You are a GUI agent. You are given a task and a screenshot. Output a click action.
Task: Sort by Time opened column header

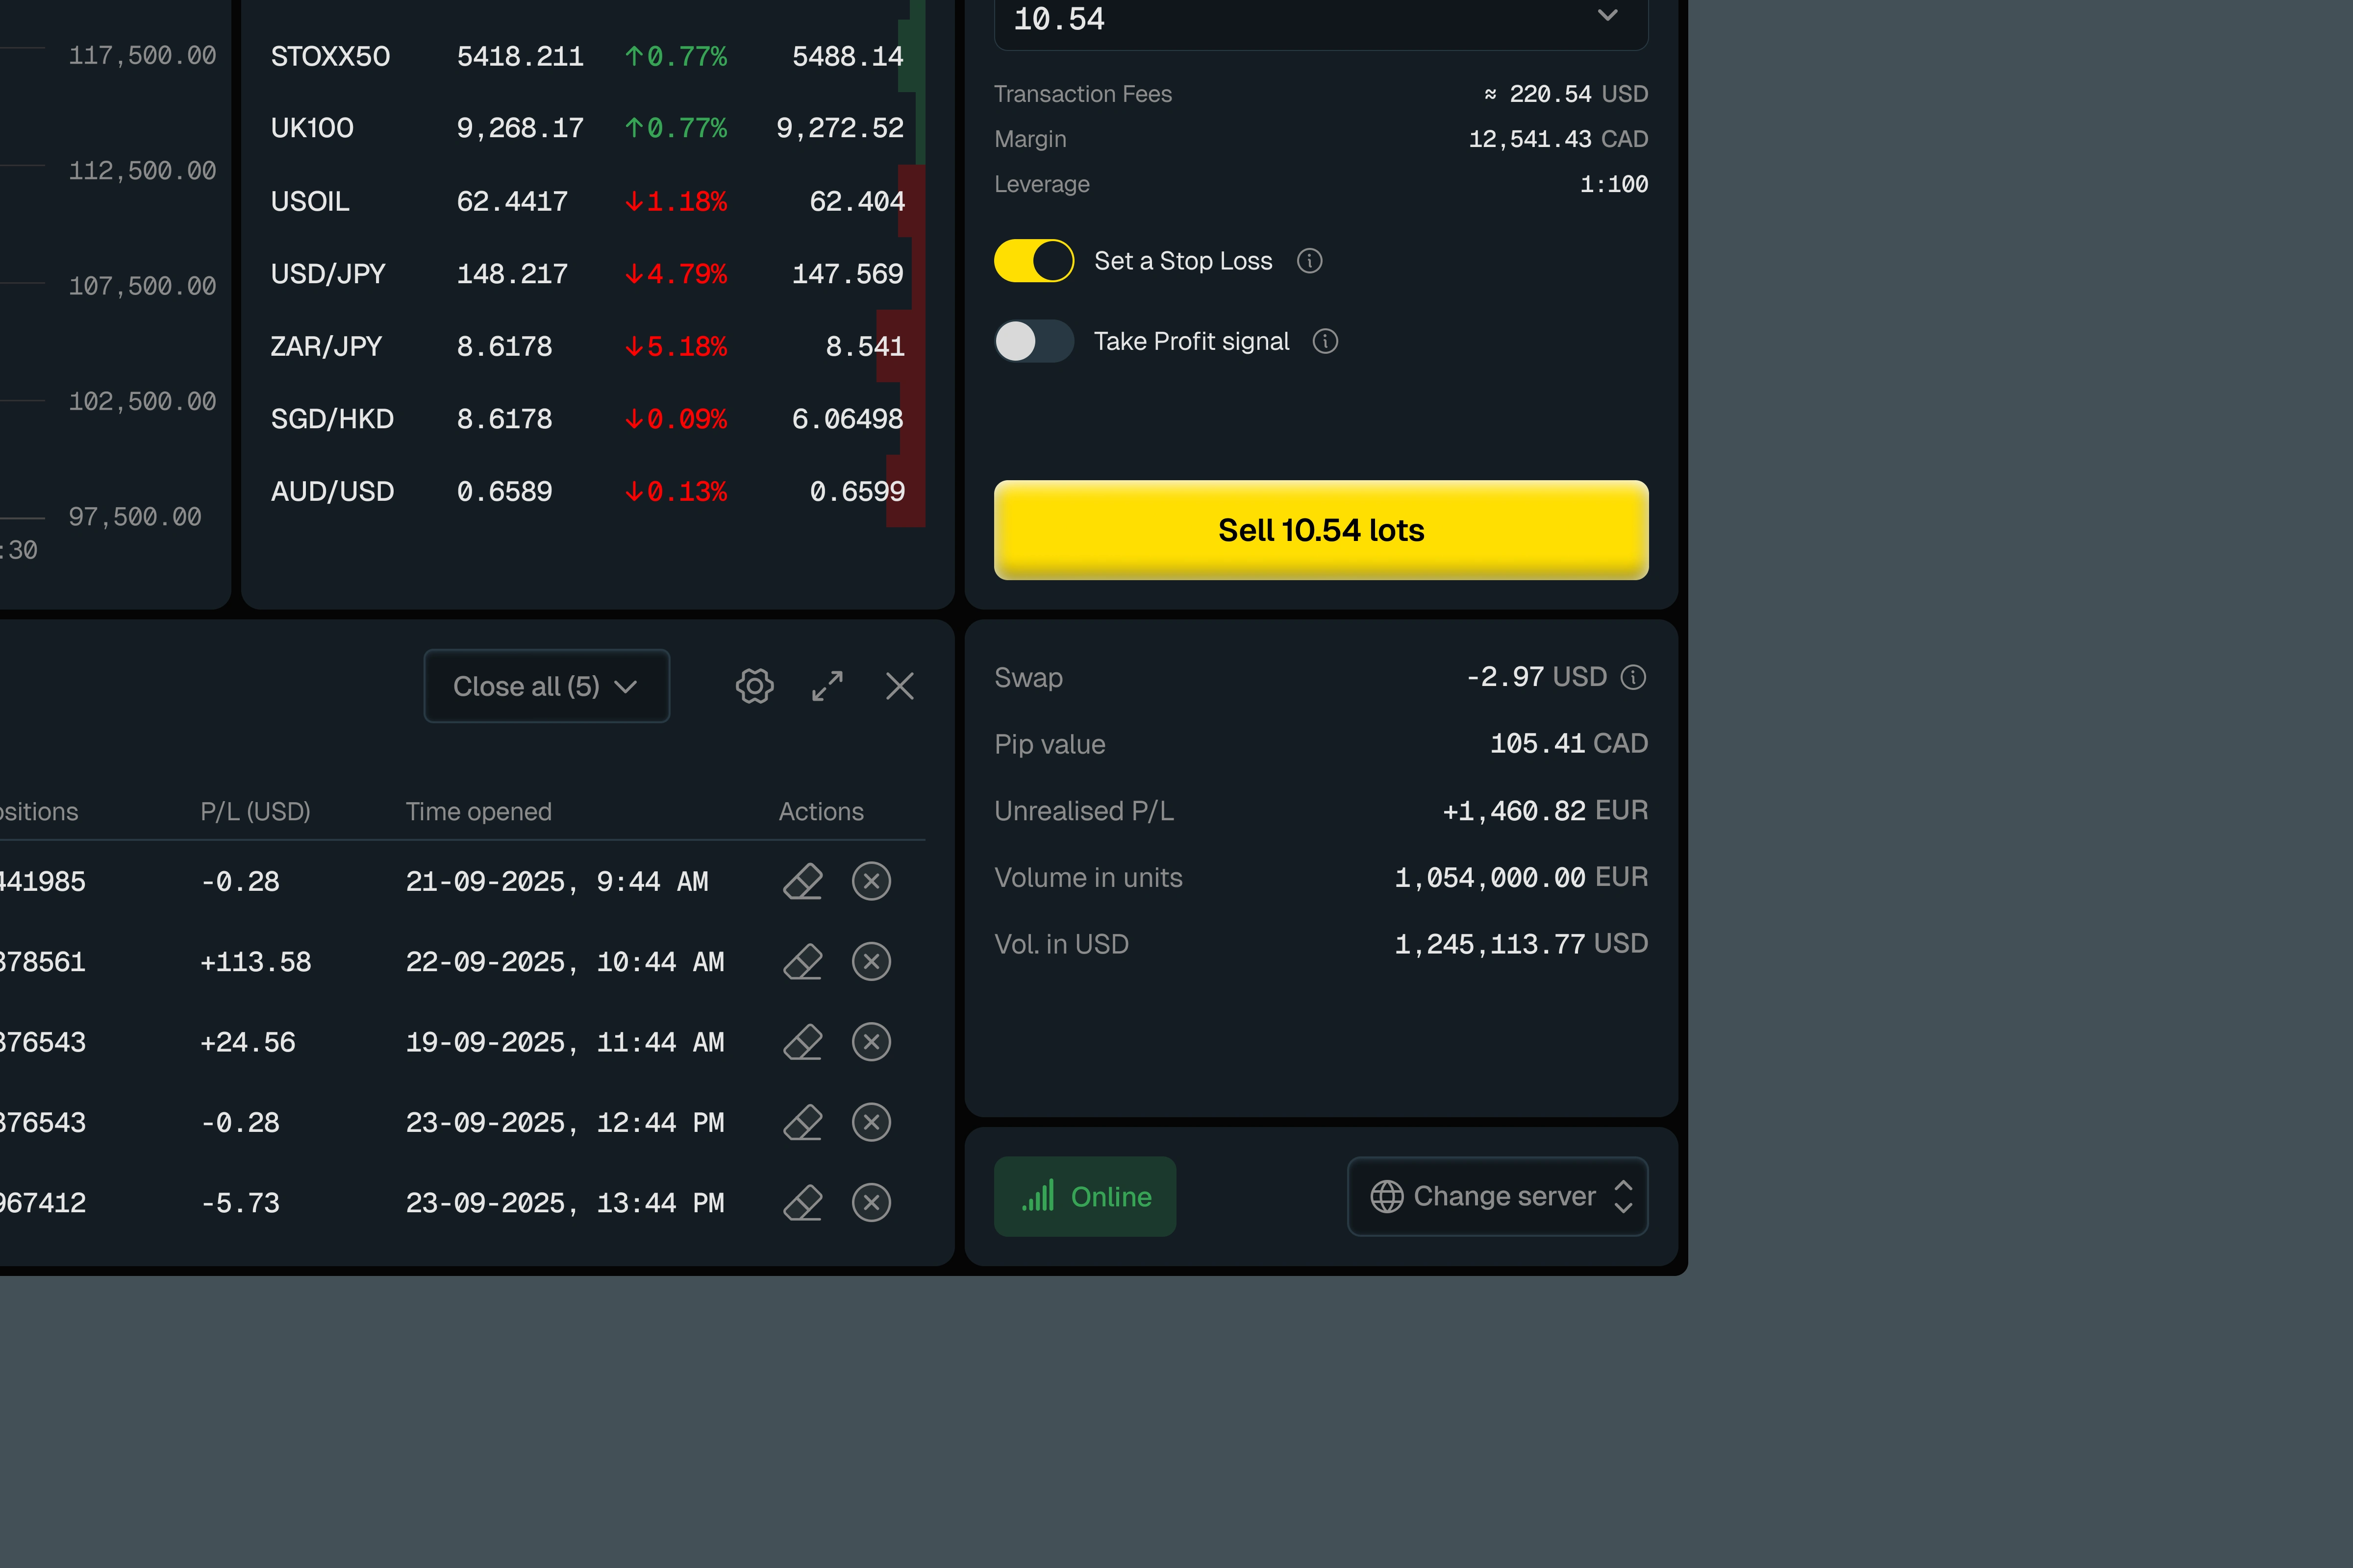[478, 812]
